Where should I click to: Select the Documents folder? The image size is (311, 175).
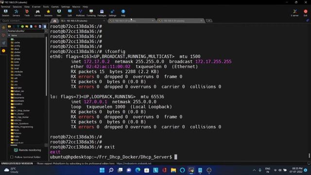point(17,98)
